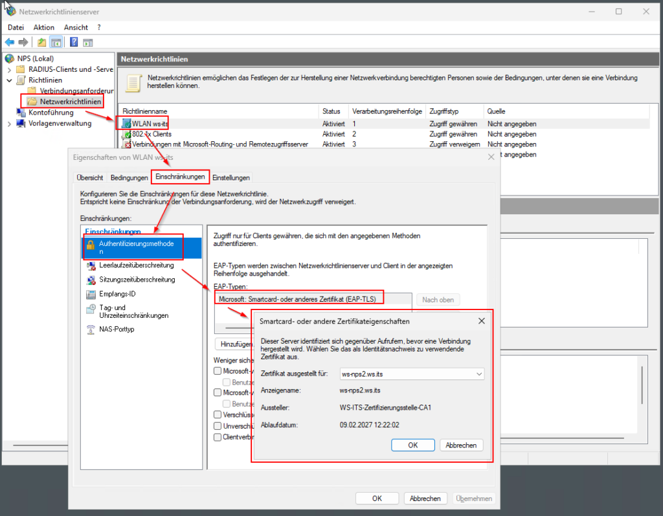Click the Nach oben button
The image size is (663, 516).
tap(438, 300)
